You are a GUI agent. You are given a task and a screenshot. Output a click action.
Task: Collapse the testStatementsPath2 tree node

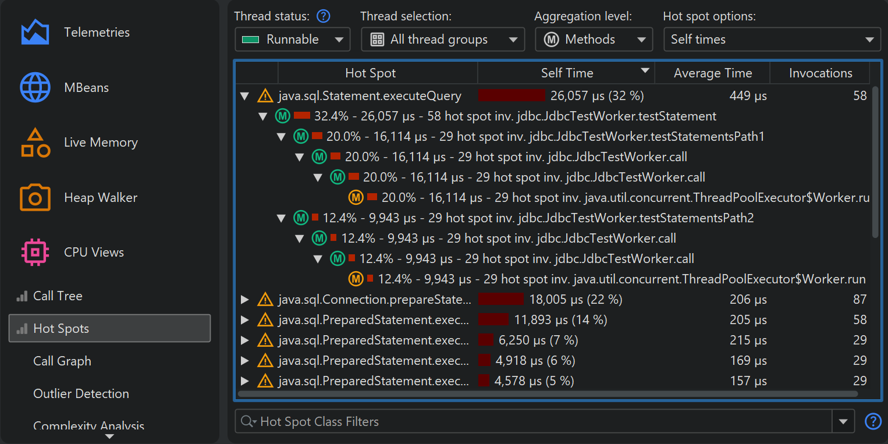pos(282,218)
